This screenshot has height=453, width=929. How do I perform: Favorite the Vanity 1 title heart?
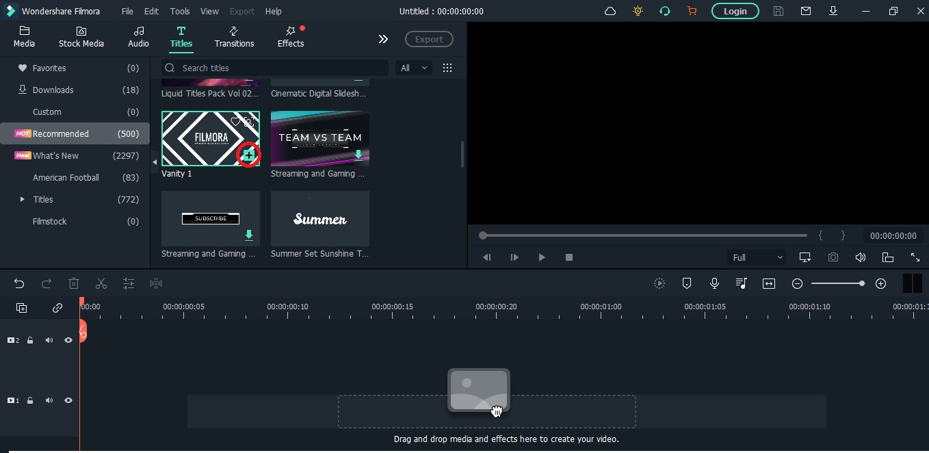tap(235, 121)
